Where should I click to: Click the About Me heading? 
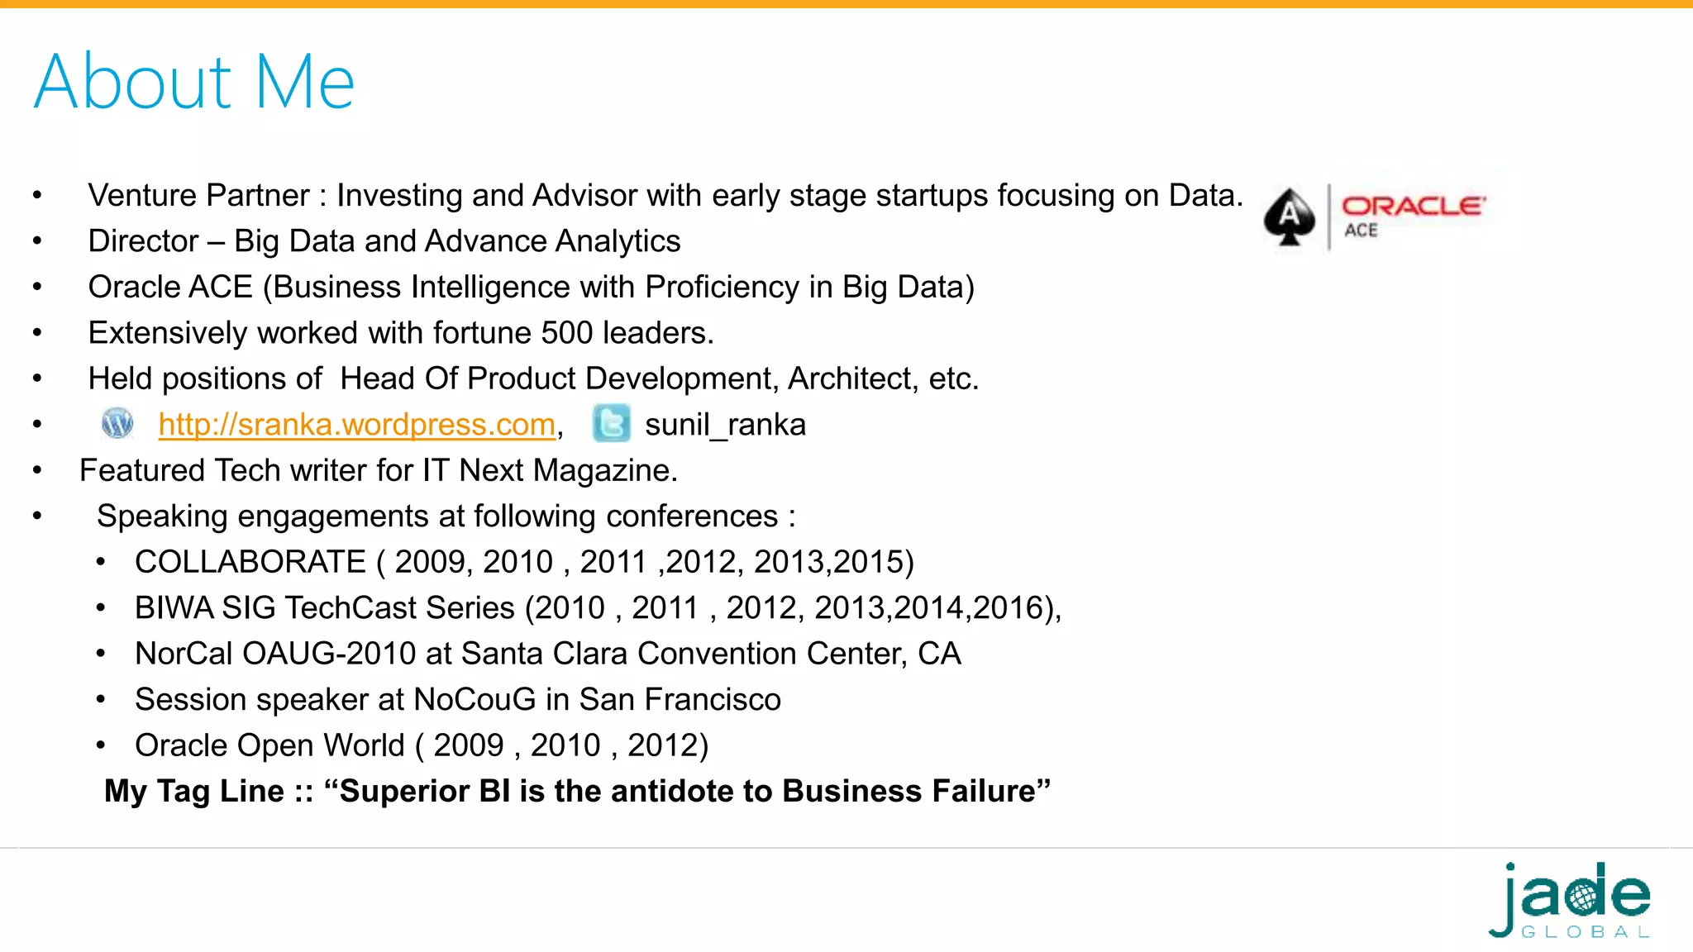[x=194, y=81]
